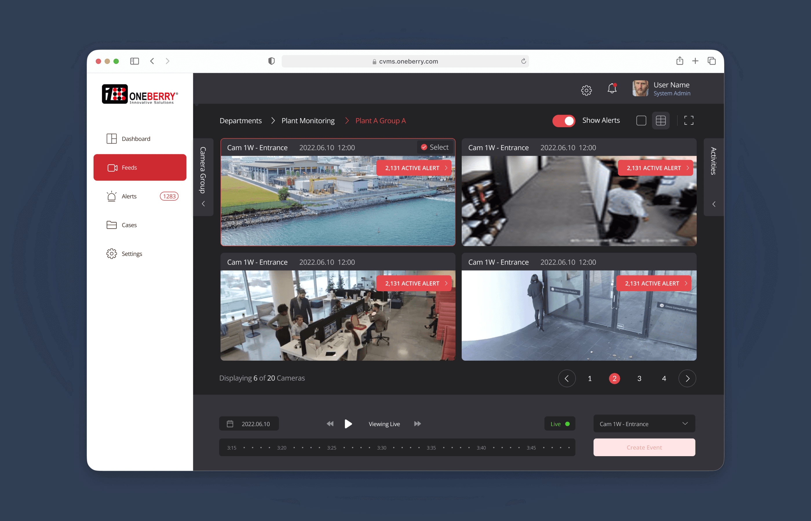811x521 pixels.
Task: Click the User Name profile label
Action: click(671, 85)
